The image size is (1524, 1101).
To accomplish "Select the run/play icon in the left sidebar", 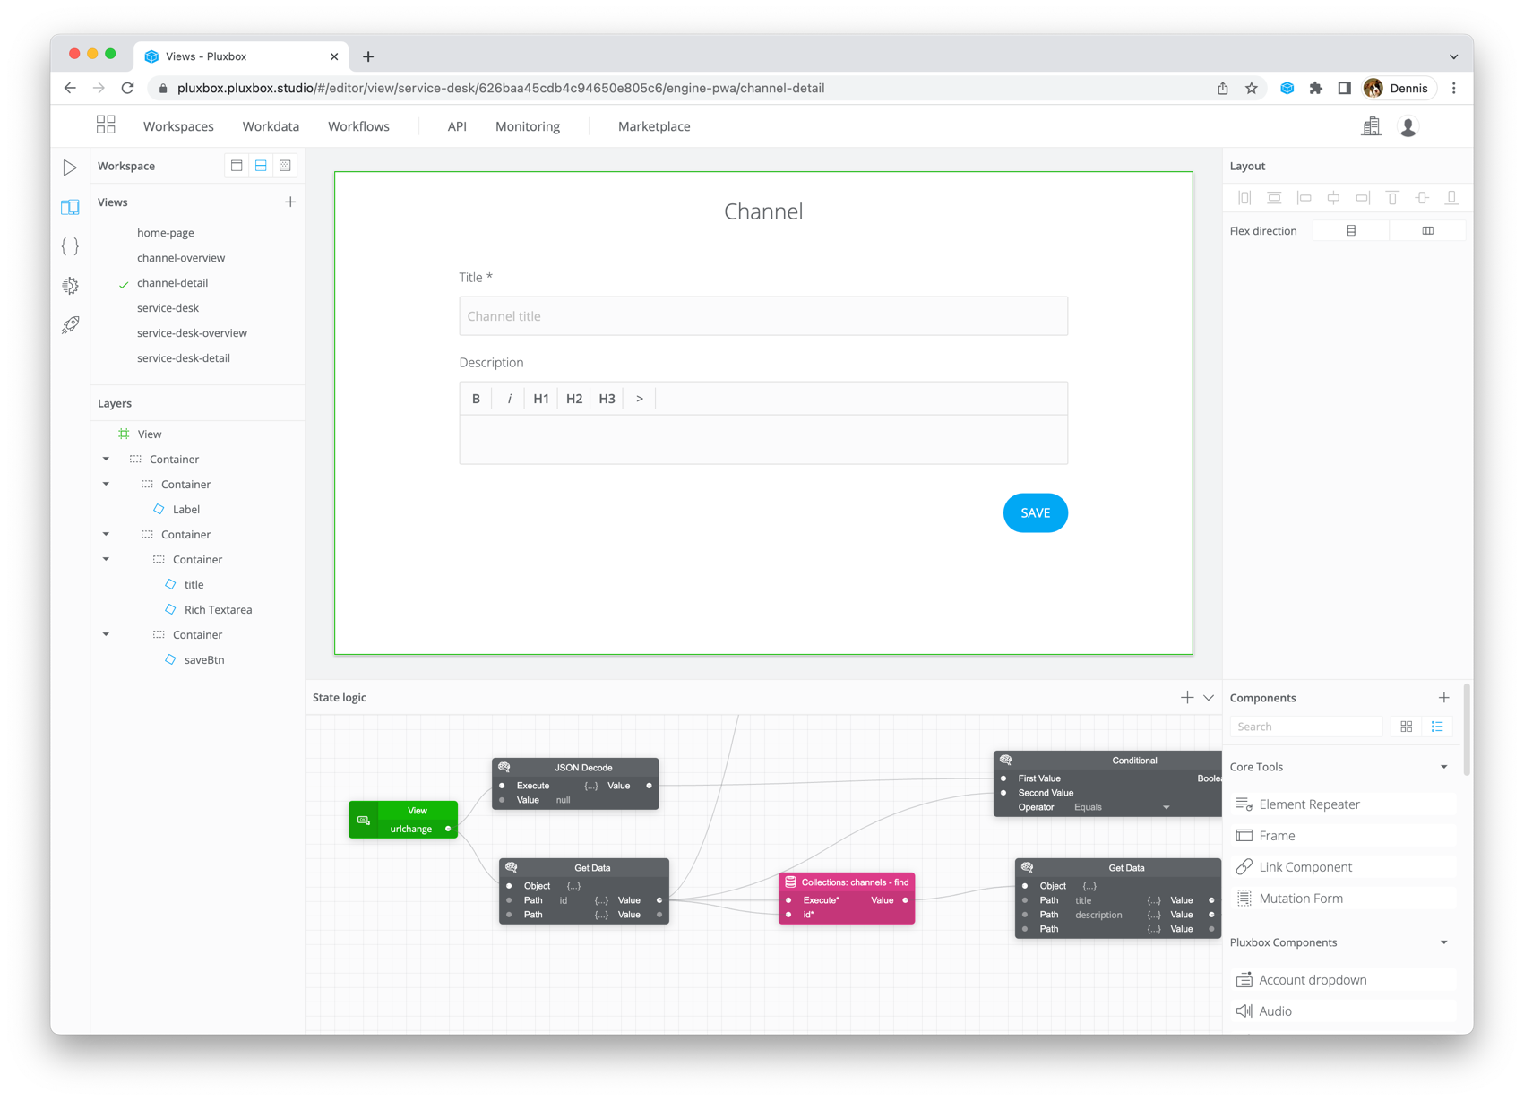I will pos(70,168).
